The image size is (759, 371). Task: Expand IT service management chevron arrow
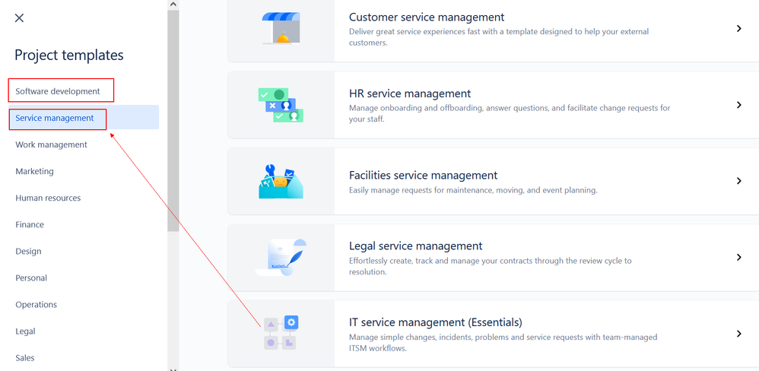tap(739, 334)
